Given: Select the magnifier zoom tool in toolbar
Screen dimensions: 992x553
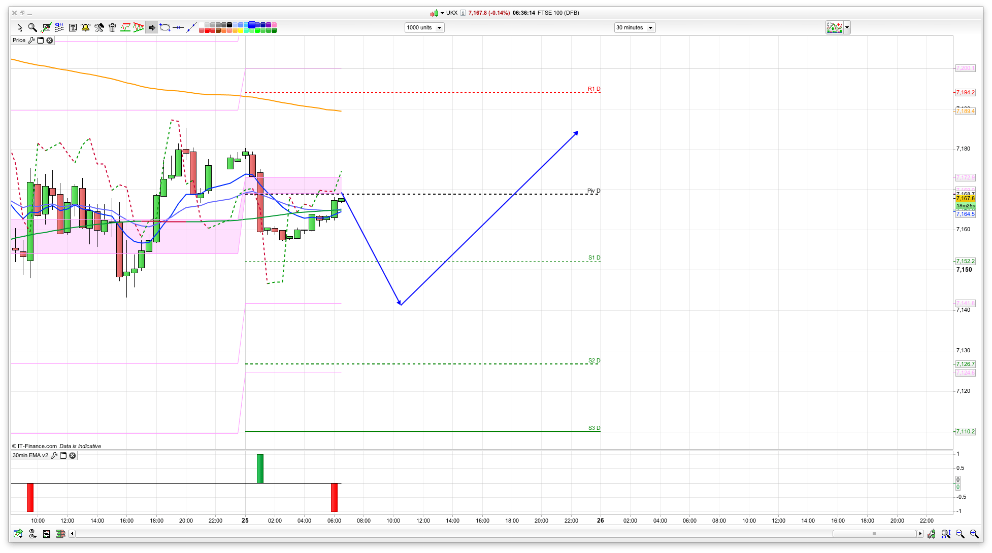Looking at the screenshot, I should [32, 28].
